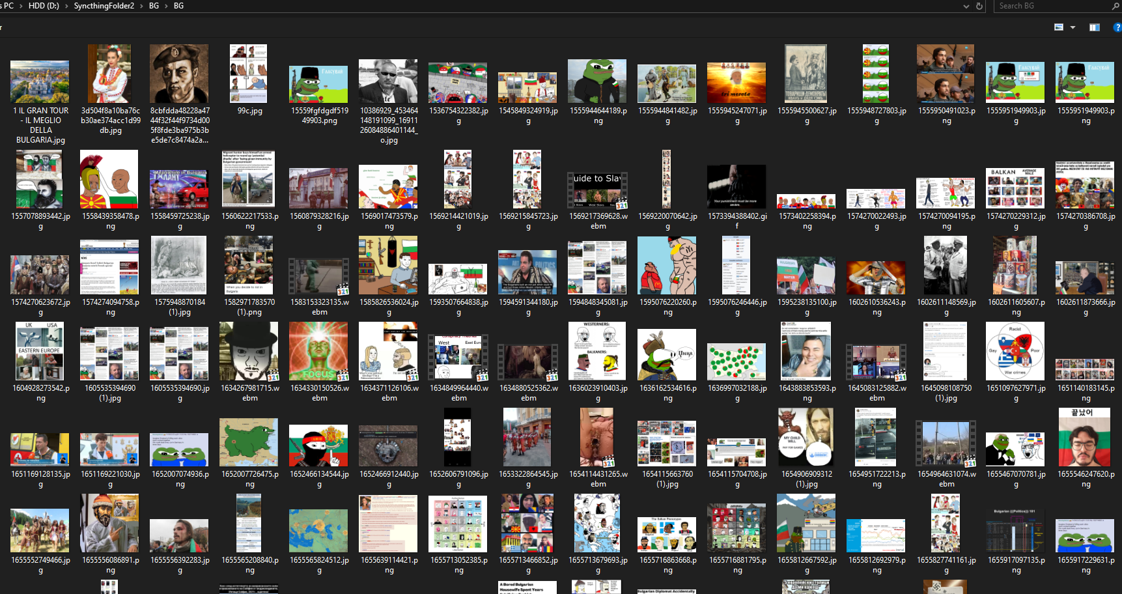Click the file name 1560622217533.png

pos(250,221)
